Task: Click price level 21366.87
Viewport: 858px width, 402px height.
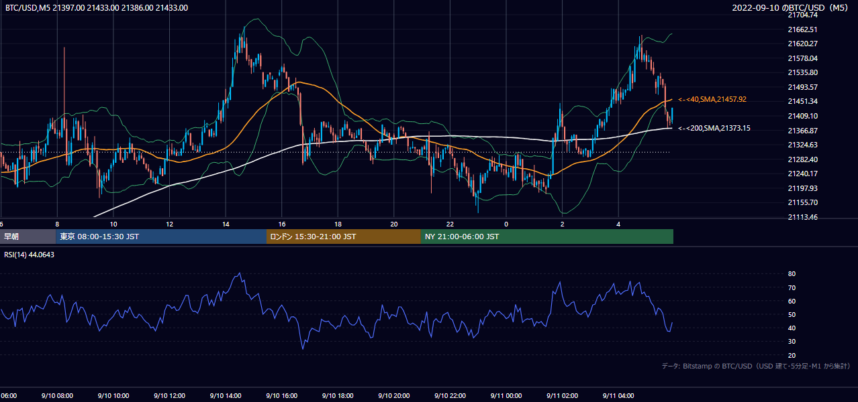Action: (x=802, y=131)
